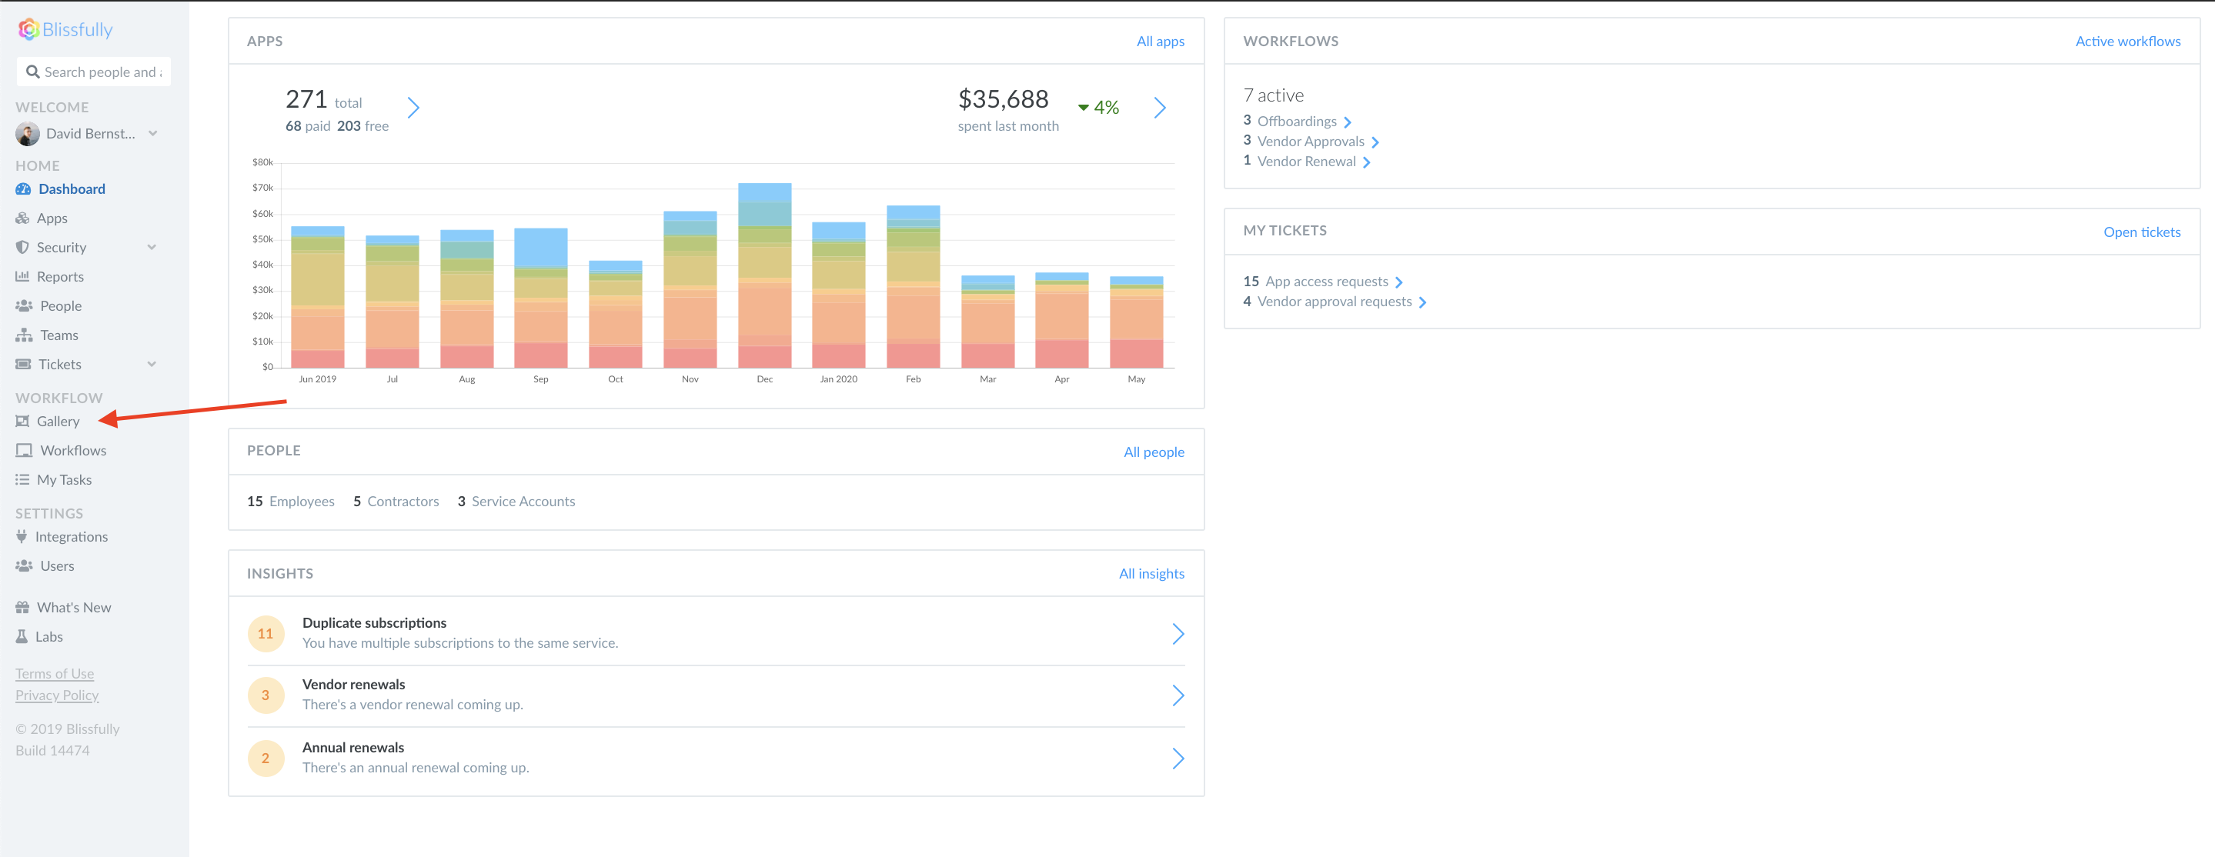Expand the David Bernst... account dropdown
Viewport: 2215px width, 857px height.
[x=153, y=133]
